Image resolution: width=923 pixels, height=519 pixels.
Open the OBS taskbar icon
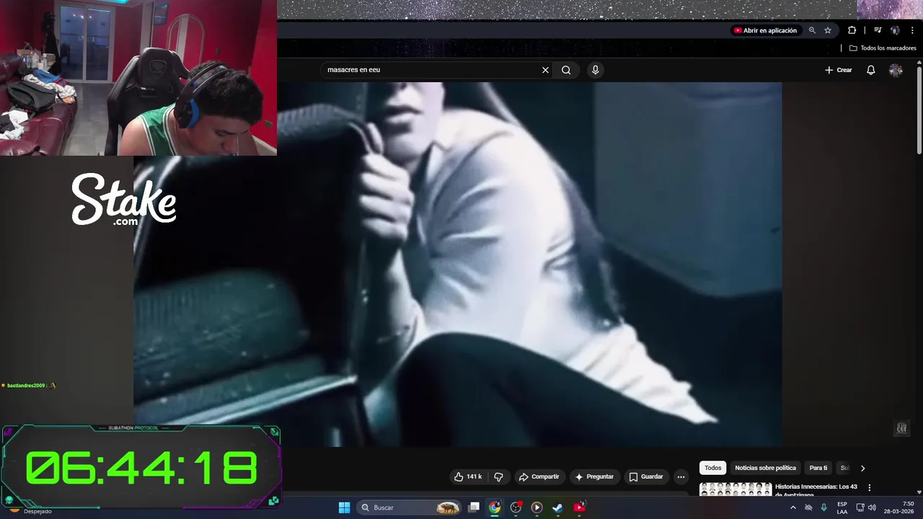(516, 507)
